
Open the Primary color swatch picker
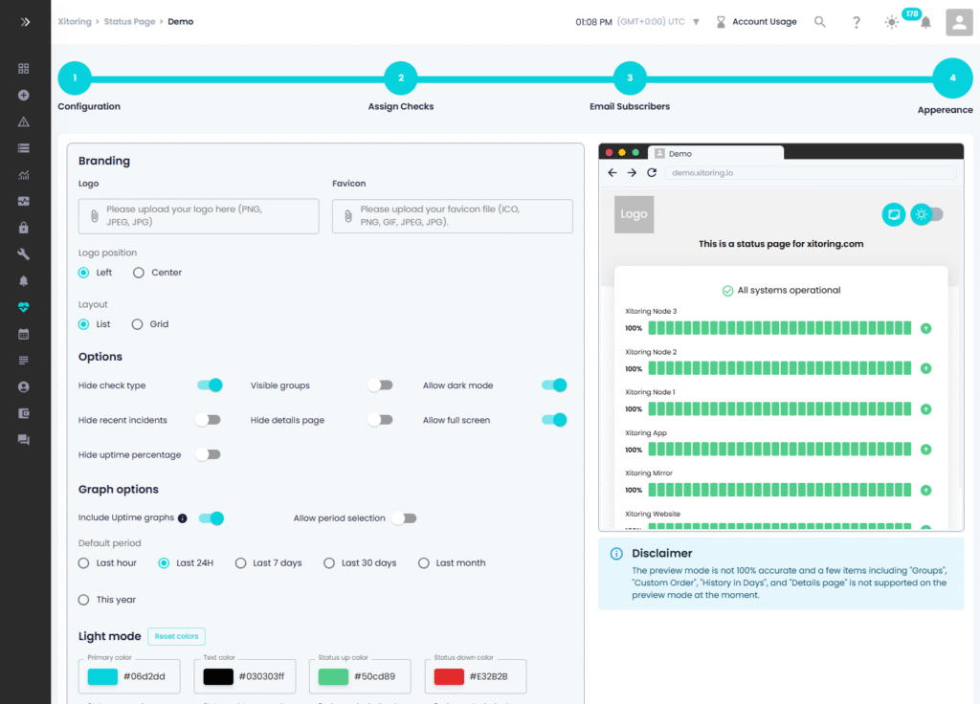click(102, 677)
